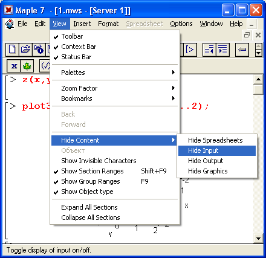Click the outdent section toolbar icon
The height and width of the screenshot is (258, 266).
[209, 50]
